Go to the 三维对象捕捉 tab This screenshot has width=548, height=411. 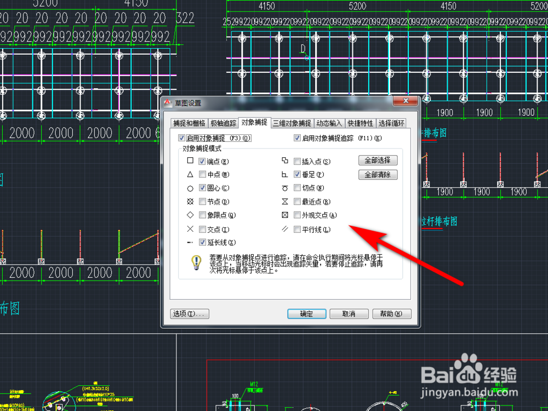click(292, 123)
